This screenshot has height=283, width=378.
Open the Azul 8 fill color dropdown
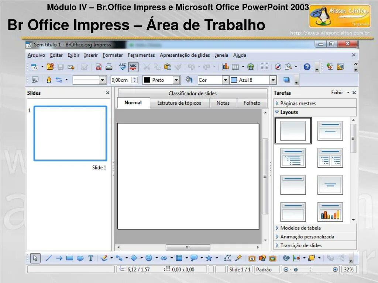coord(273,80)
